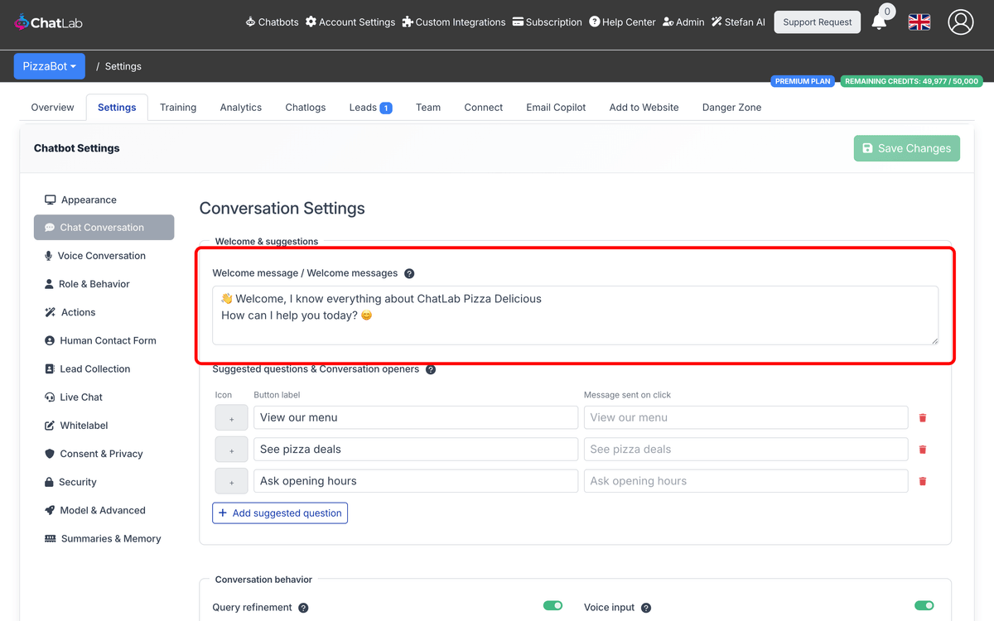994x621 pixels.
Task: Click into the Welcome message textarea
Action: [576, 315]
